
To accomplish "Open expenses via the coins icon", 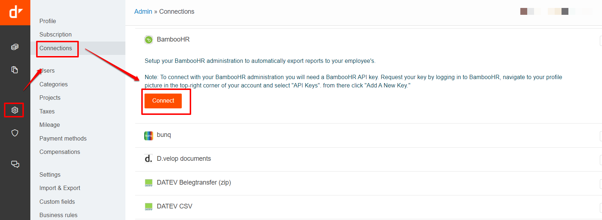I will pos(15,47).
